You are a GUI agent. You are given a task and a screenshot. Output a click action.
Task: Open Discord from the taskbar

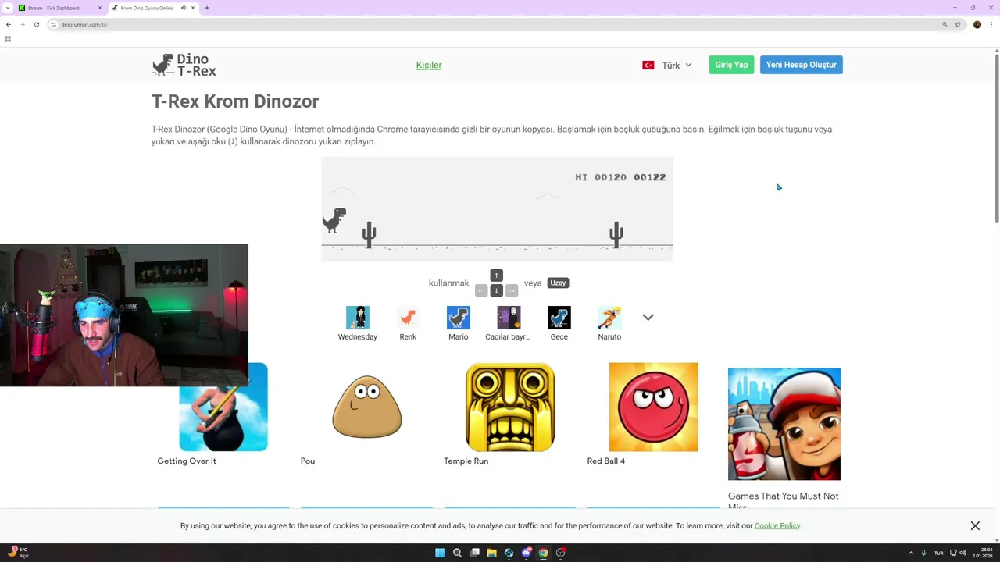(x=526, y=553)
